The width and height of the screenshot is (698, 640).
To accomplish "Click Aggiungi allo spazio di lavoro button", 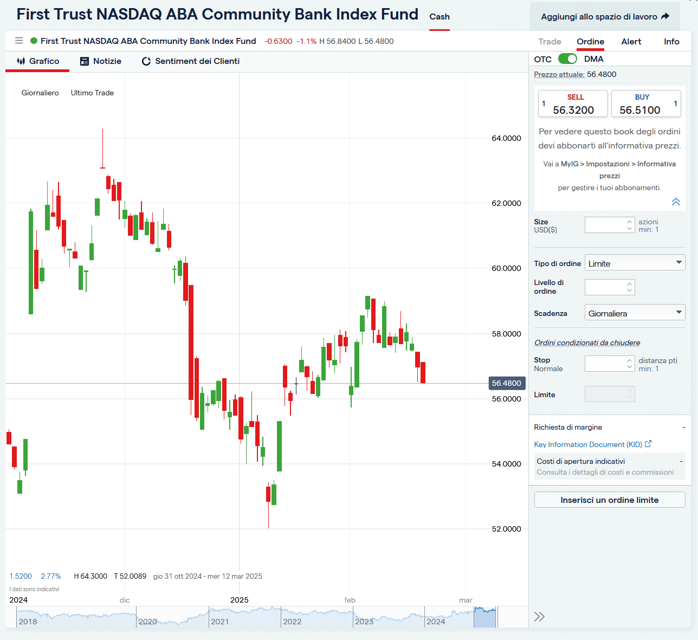I will (605, 17).
